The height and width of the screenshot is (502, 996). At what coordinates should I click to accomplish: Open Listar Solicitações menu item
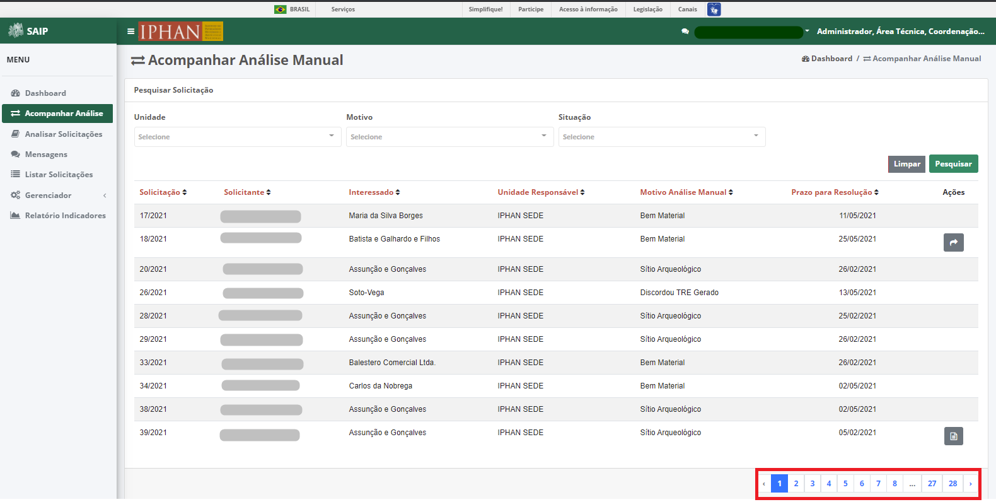(x=59, y=174)
